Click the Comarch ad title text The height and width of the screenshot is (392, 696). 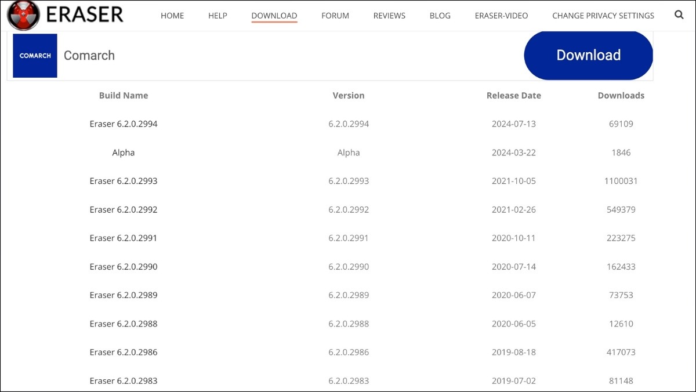tap(89, 56)
